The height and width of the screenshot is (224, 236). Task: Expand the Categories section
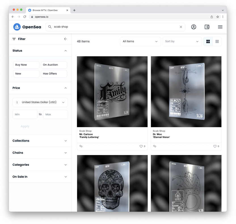click(x=66, y=165)
